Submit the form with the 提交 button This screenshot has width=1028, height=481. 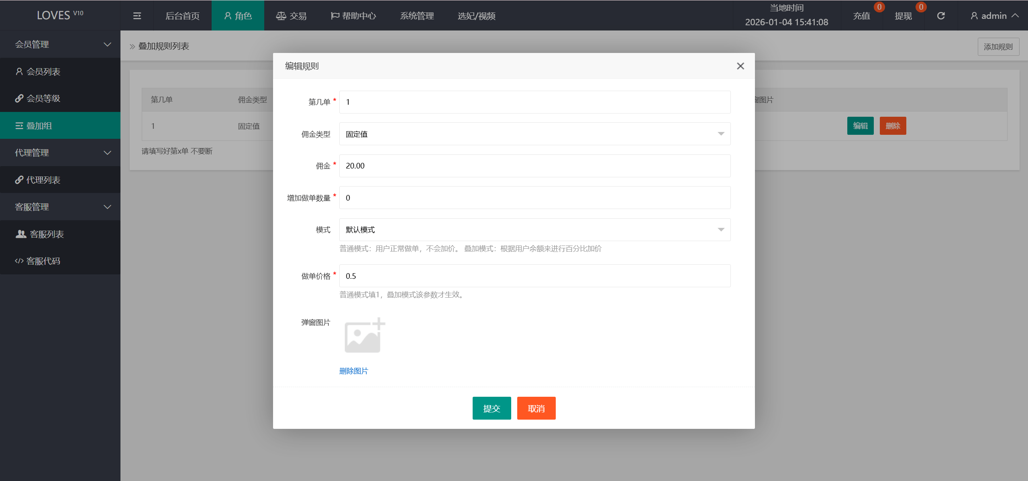coord(492,408)
